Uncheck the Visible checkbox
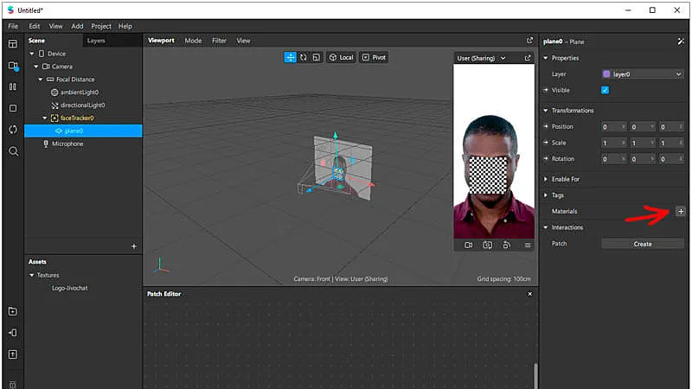This screenshot has width=692, height=389. (x=605, y=90)
